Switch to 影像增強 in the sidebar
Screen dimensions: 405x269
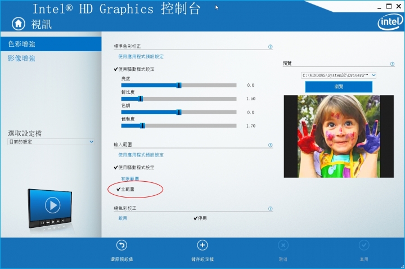pos(21,59)
